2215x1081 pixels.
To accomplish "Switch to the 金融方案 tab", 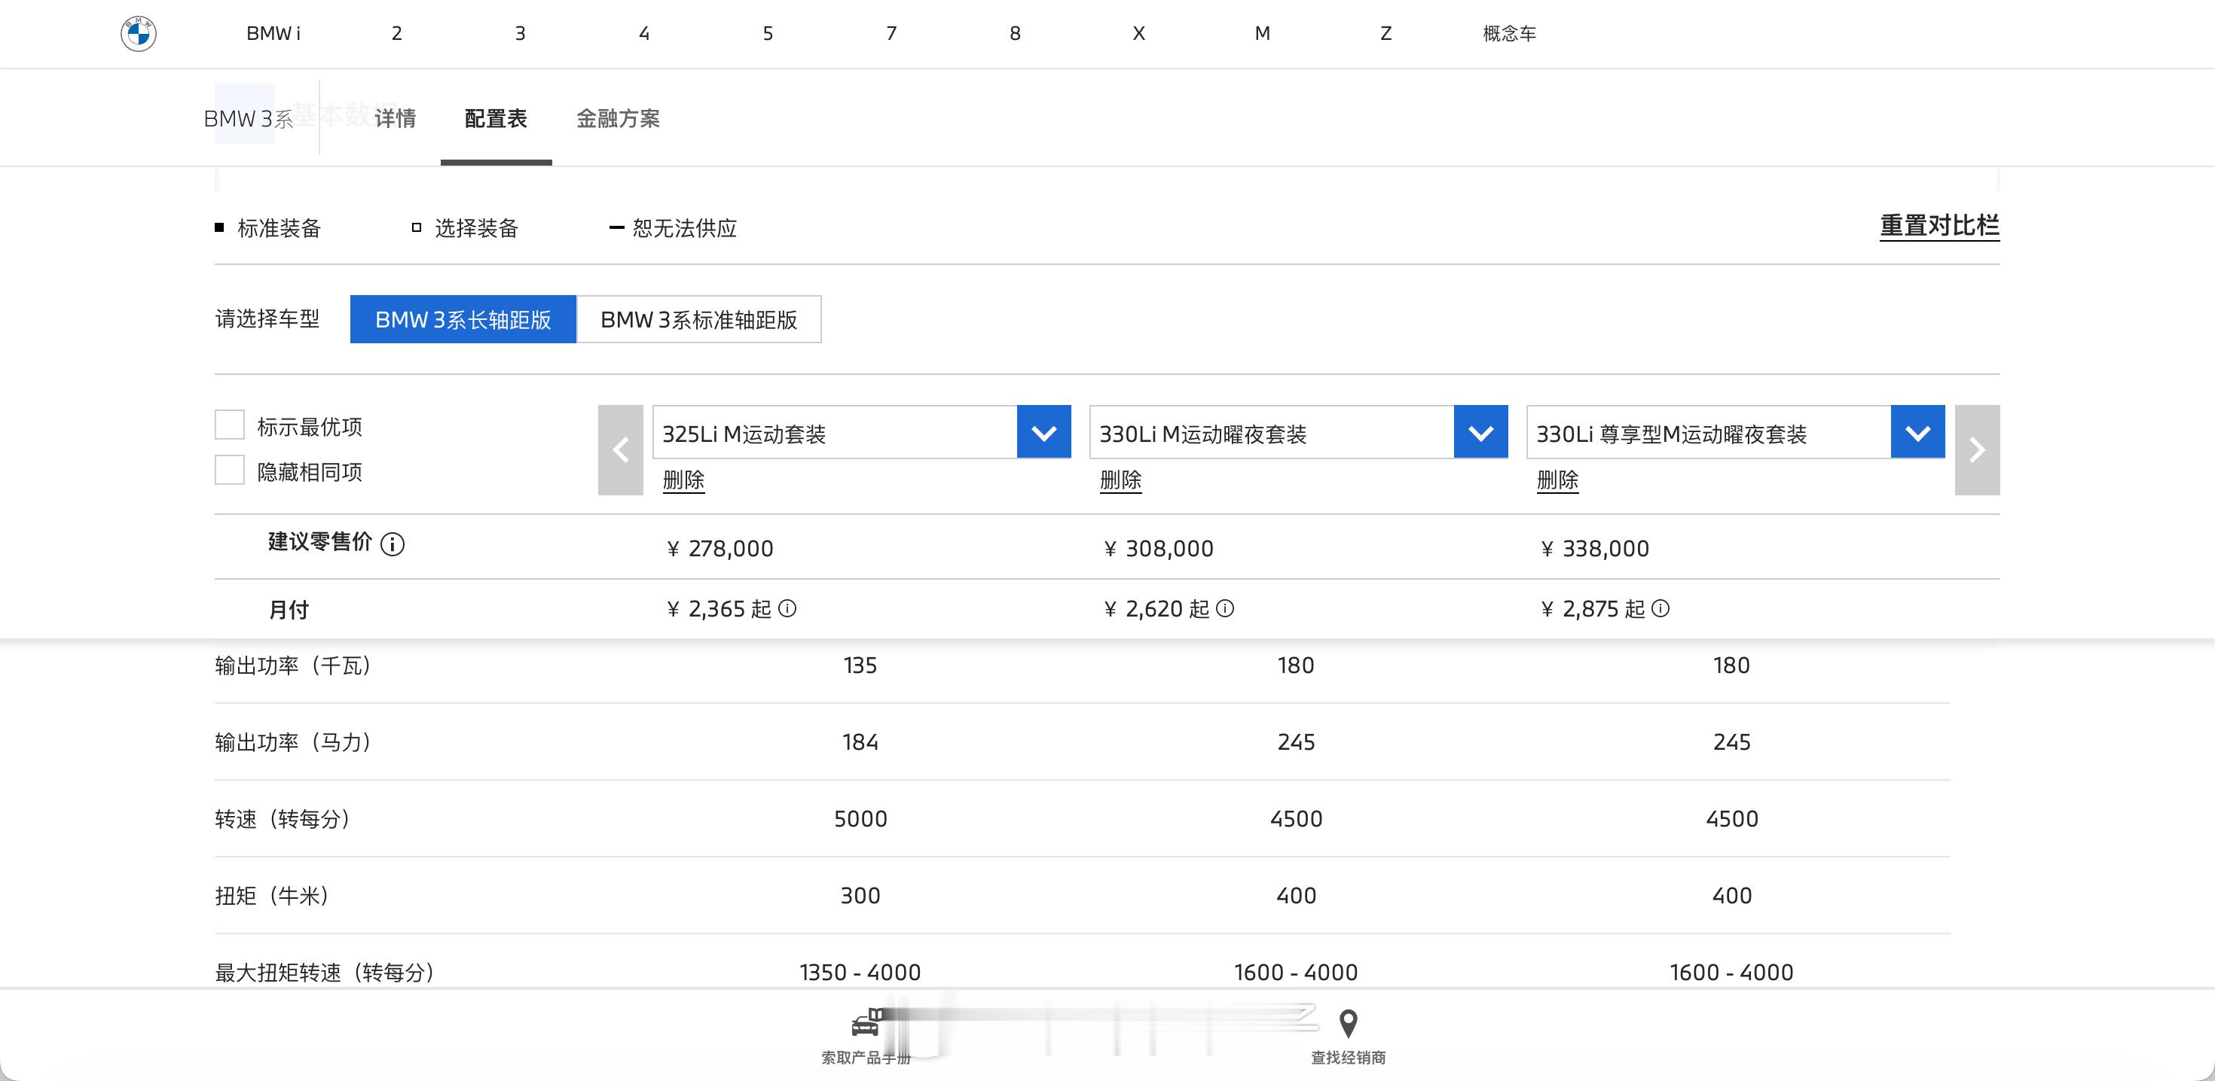I will (x=617, y=119).
